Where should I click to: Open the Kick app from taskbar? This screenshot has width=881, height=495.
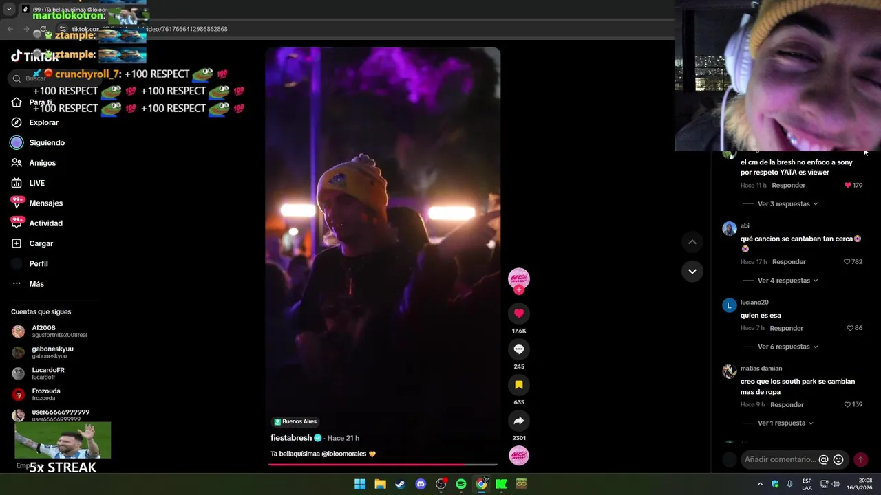click(x=501, y=484)
